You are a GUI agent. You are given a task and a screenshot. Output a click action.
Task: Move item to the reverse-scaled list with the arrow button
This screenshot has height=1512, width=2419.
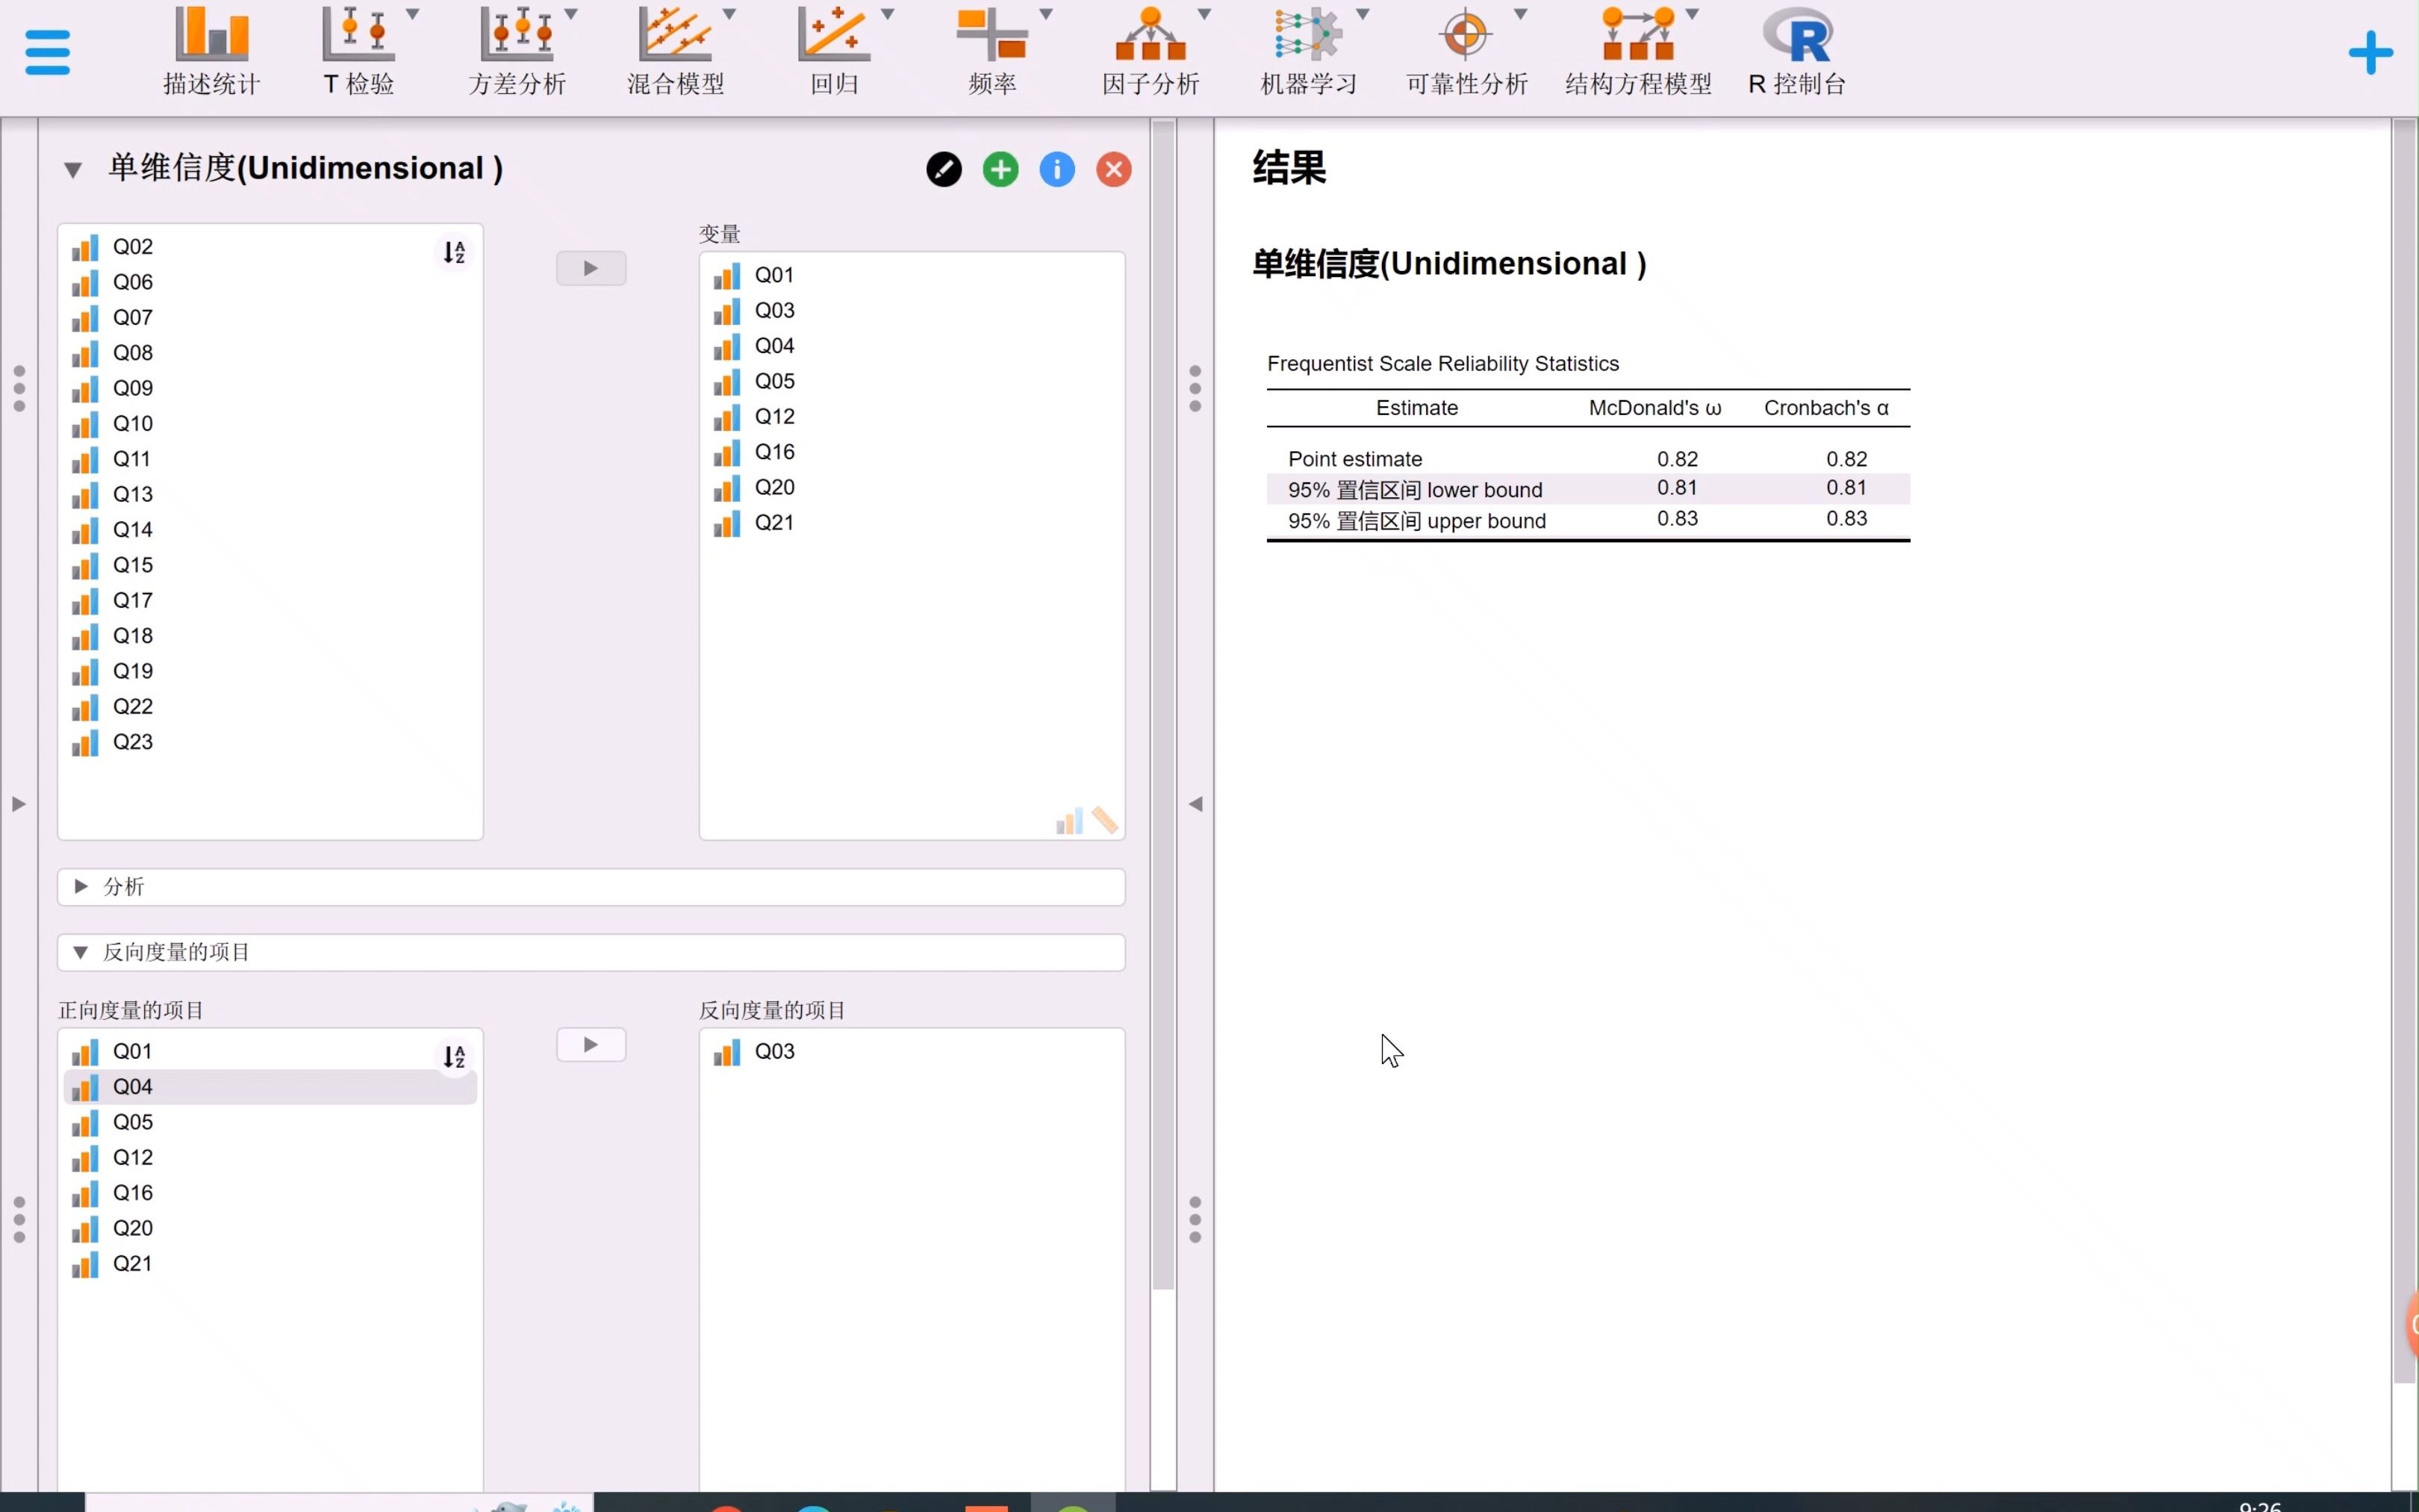click(x=591, y=1045)
